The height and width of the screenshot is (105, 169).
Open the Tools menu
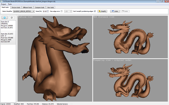(10, 4)
